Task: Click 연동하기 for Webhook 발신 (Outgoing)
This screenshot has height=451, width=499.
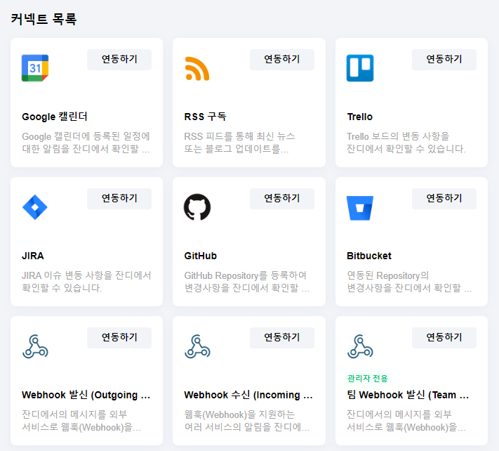Action: click(x=119, y=338)
